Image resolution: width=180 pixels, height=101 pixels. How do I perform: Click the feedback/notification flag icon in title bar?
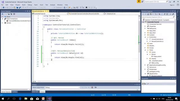pos(139,1)
